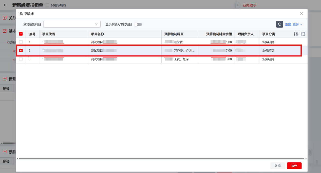Click the 重置 link
The height and width of the screenshot is (173, 321).
(x=288, y=24)
